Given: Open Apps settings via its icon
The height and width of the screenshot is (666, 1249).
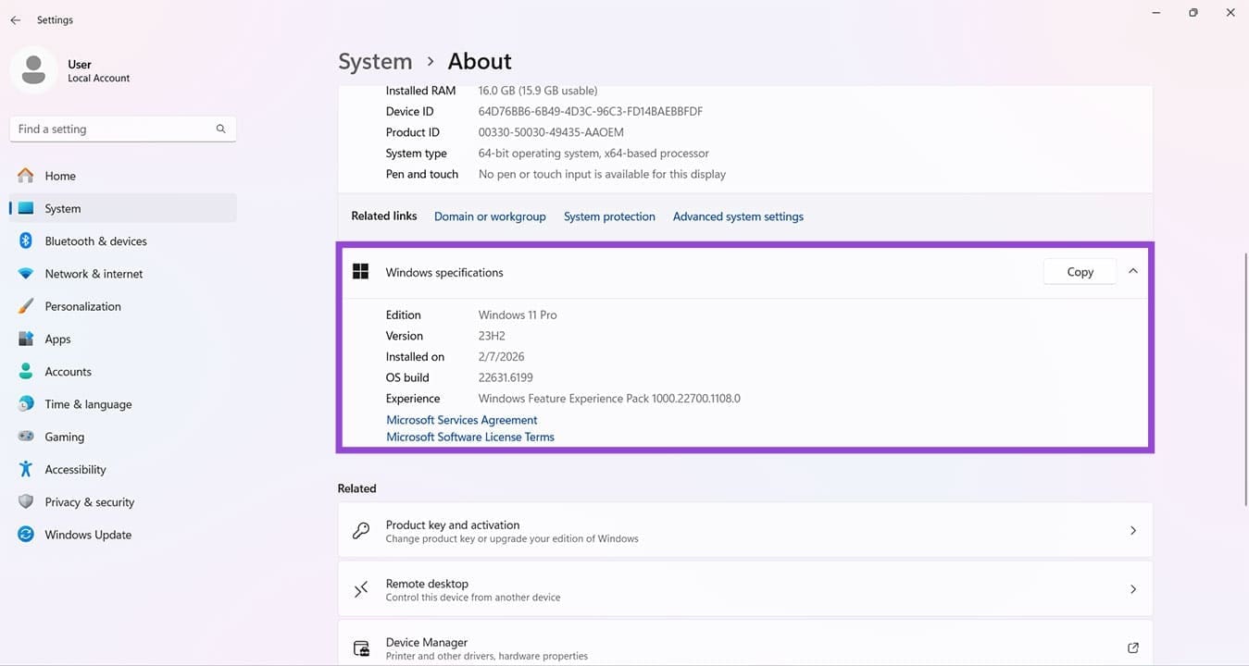Looking at the screenshot, I should (27, 339).
